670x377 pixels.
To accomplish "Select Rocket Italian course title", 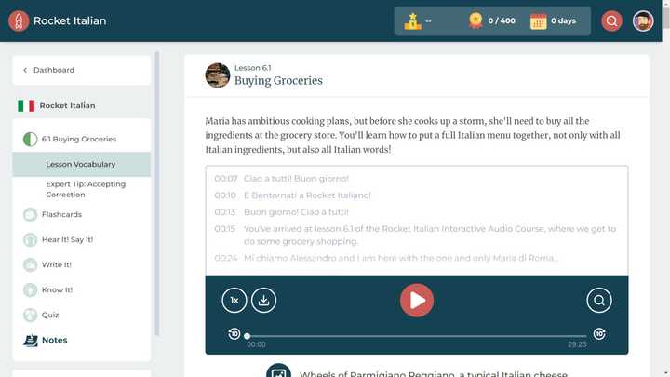I will (68, 105).
